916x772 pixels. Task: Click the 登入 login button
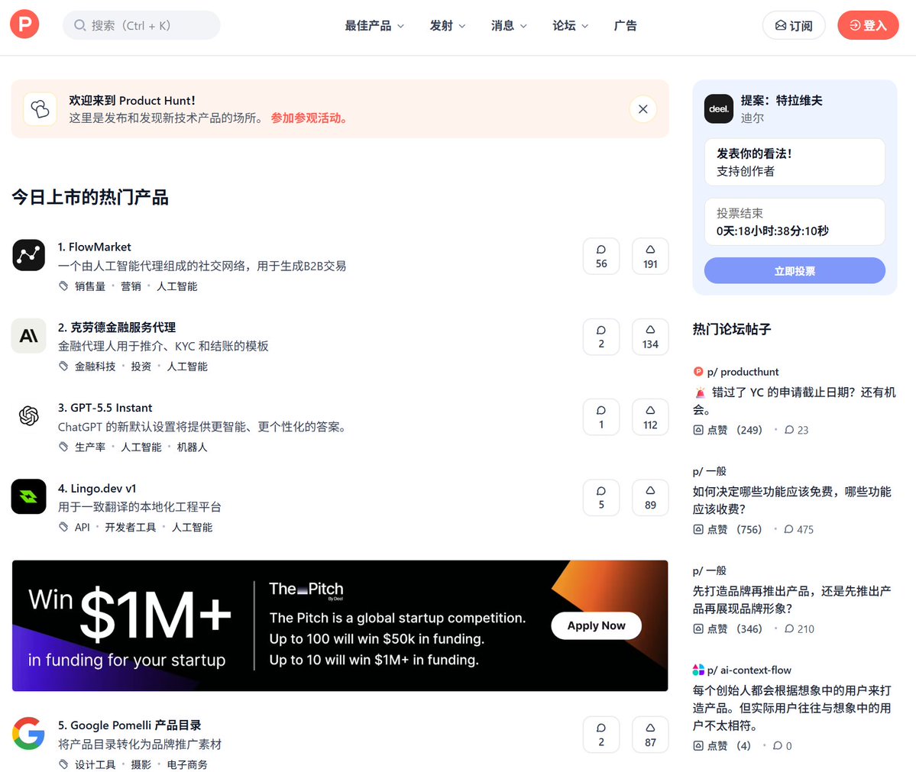868,25
